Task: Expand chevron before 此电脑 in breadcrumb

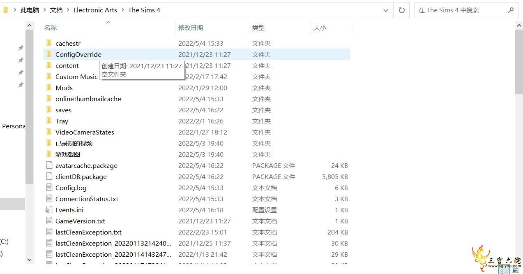Action: 15,10
